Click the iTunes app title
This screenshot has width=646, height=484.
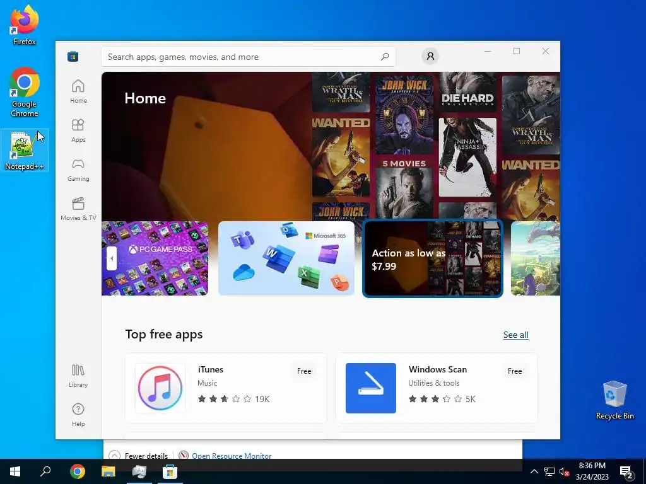(211, 369)
